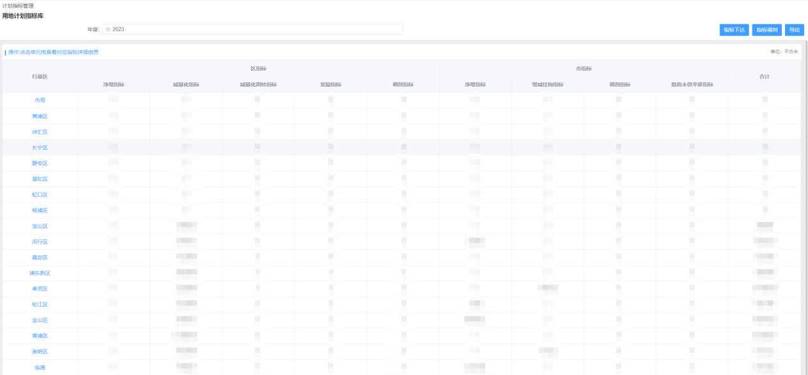This screenshot has width=808, height=375.
Task: Click the calendar icon in the 年度 field
Action: point(108,29)
